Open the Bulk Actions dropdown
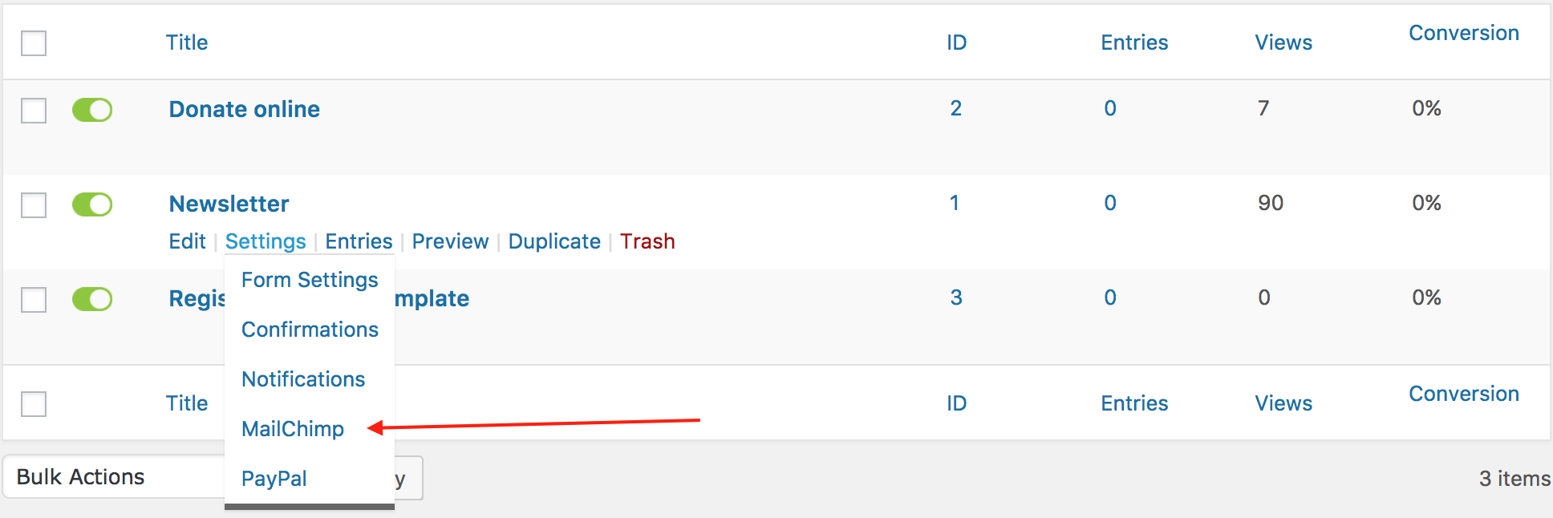The height and width of the screenshot is (518, 1553). tap(112, 477)
